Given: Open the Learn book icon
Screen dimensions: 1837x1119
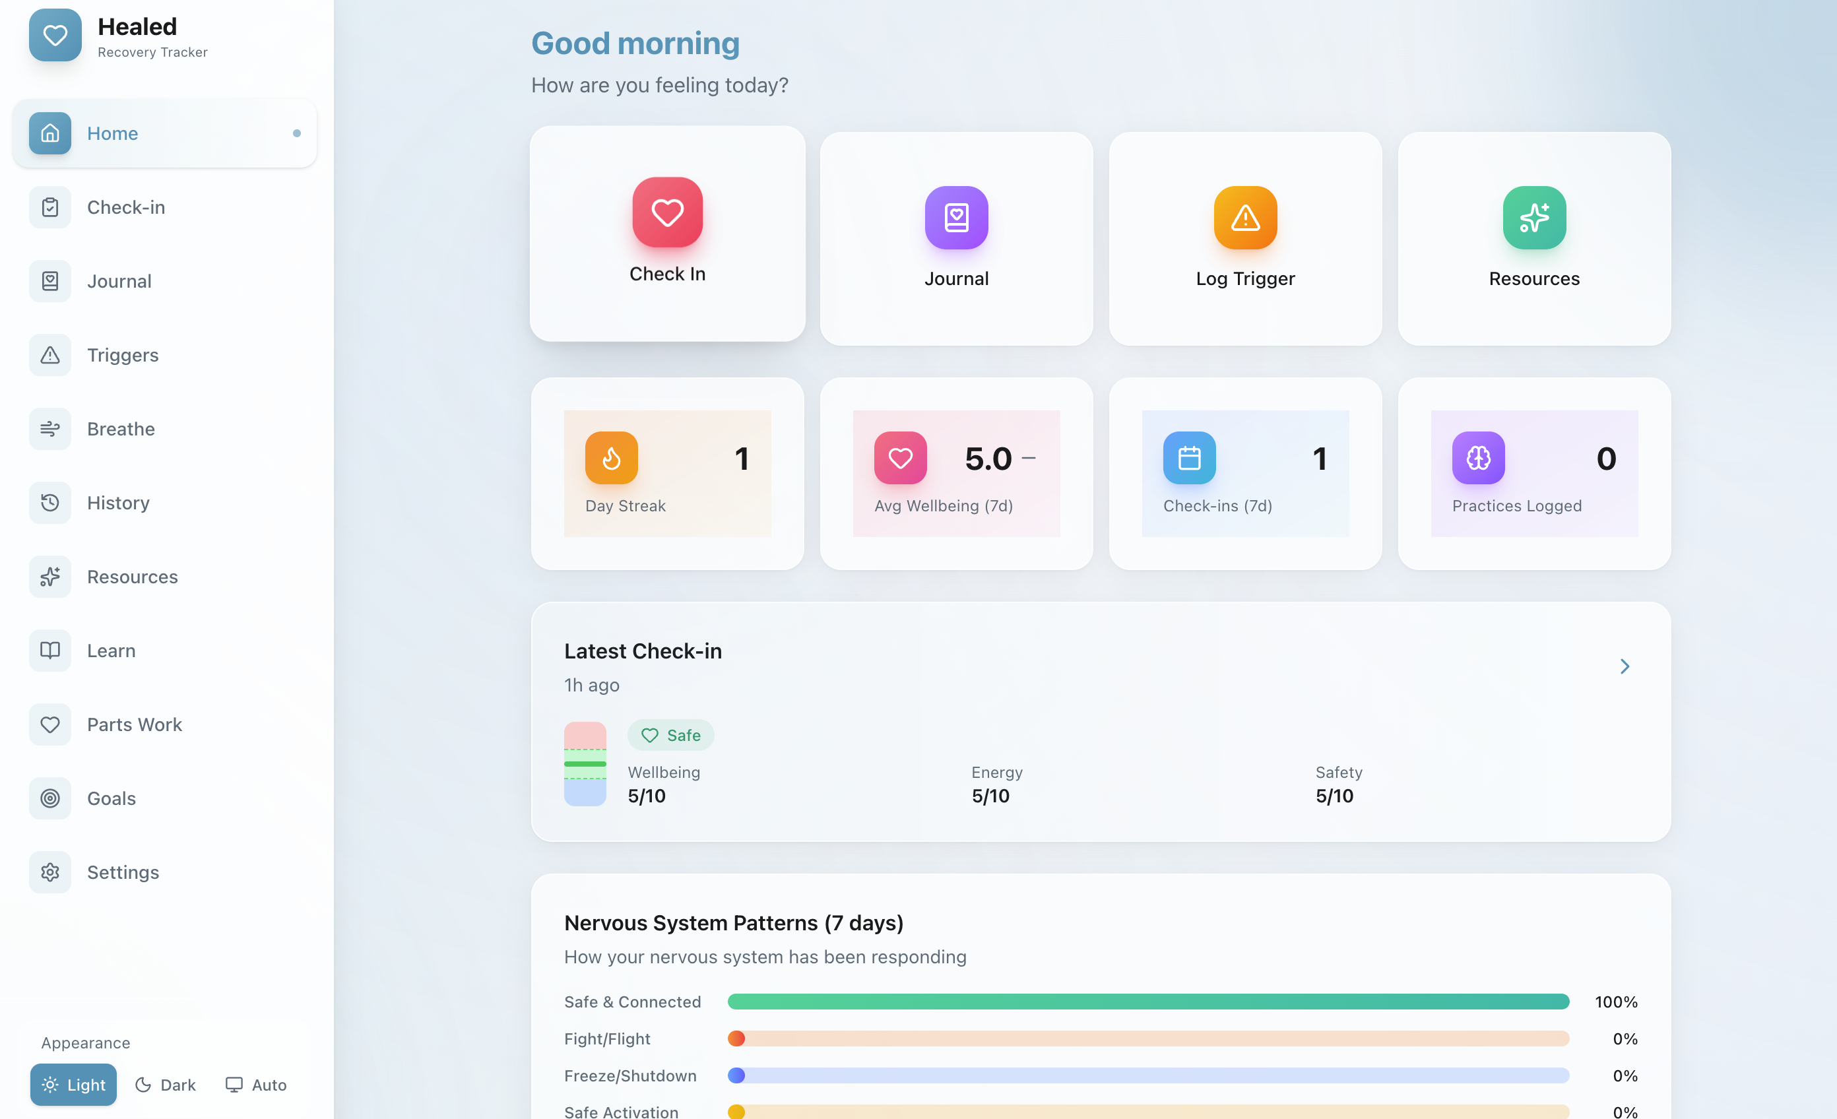Looking at the screenshot, I should (50, 650).
